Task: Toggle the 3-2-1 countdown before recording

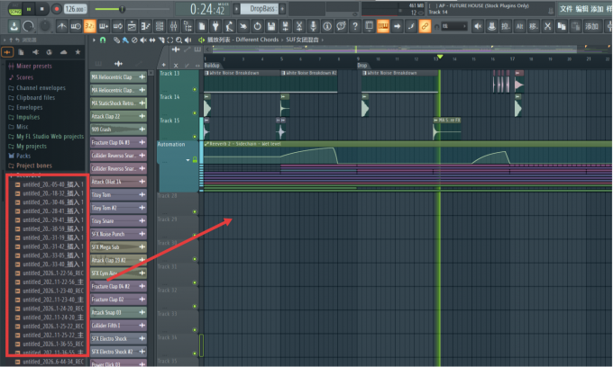Action: coord(89,26)
